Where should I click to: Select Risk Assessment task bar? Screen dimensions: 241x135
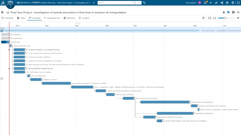5,38
